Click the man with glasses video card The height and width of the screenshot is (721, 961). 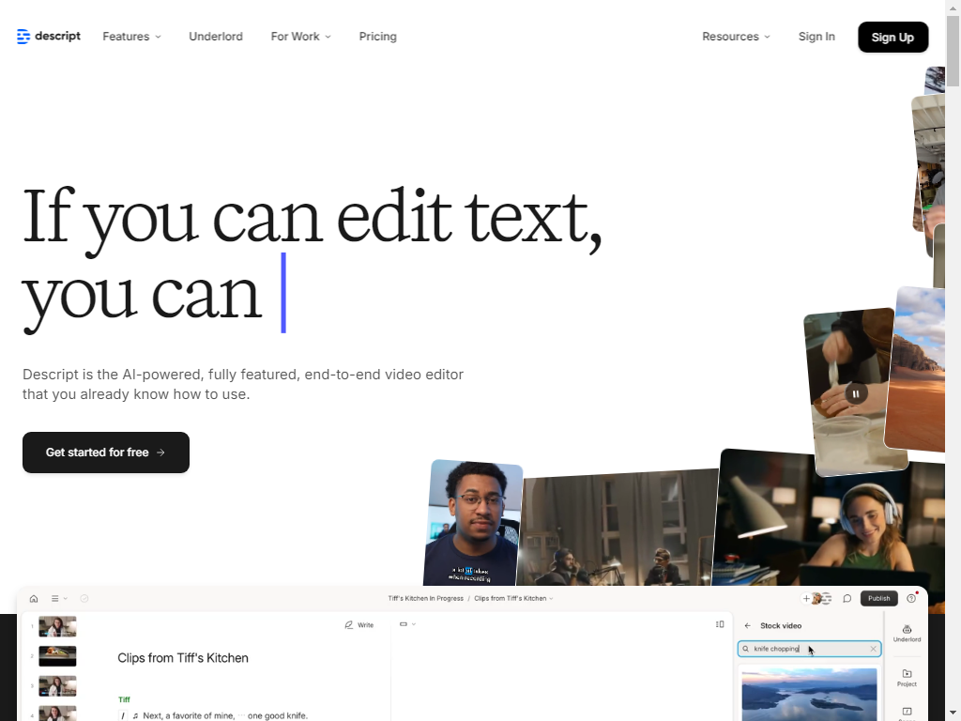473,522
